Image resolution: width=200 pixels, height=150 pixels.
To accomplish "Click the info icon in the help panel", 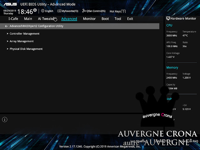I will [5, 120].
